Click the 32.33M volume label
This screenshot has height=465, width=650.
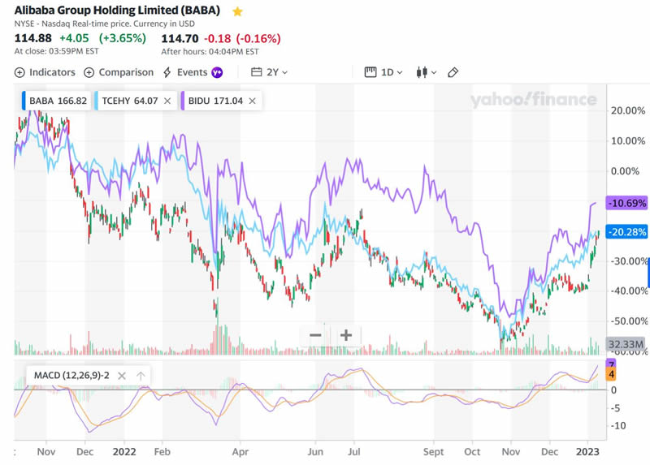(626, 344)
